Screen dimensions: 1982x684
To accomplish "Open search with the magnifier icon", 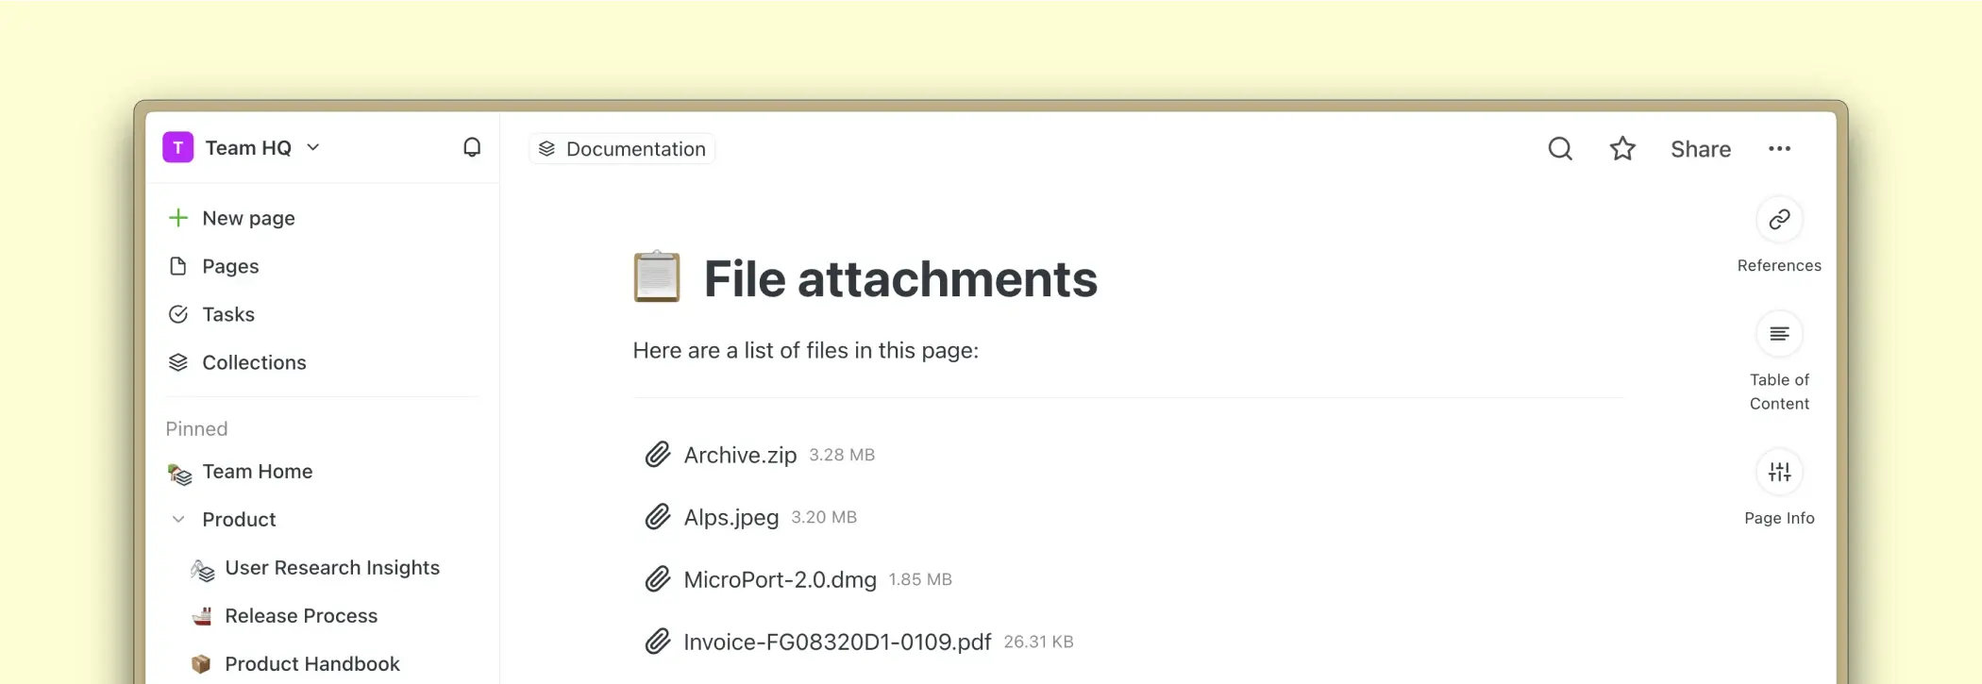I will pos(1560,149).
